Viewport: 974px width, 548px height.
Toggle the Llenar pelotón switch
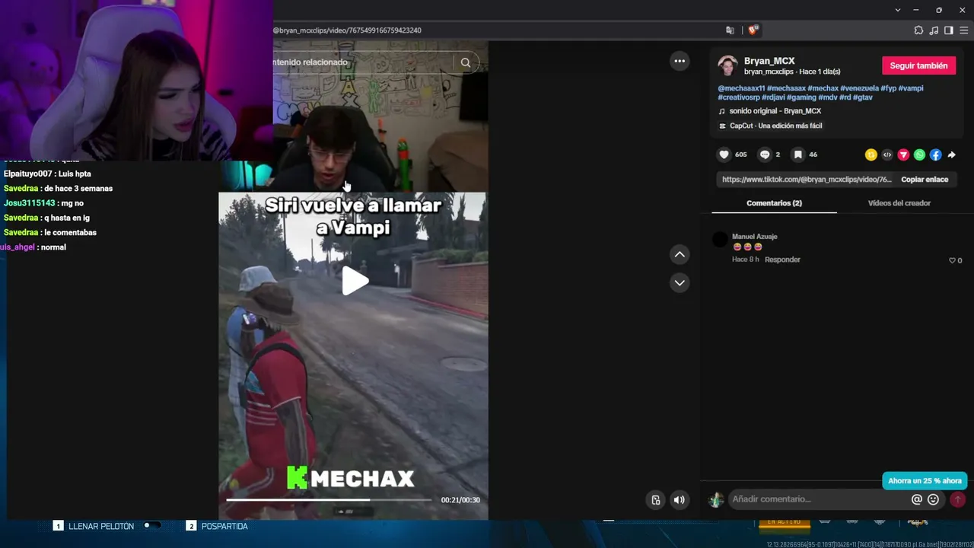click(x=151, y=526)
